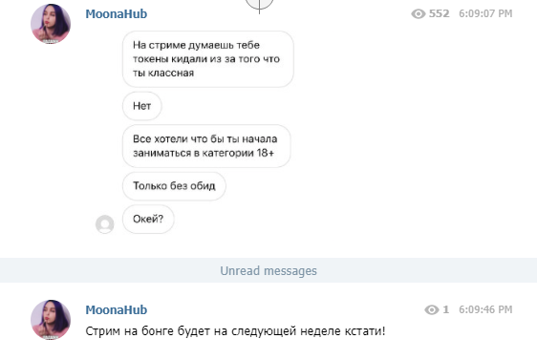Click the 'Все хотели' 18+ bubble
This screenshot has width=537, height=360.
coord(206,146)
